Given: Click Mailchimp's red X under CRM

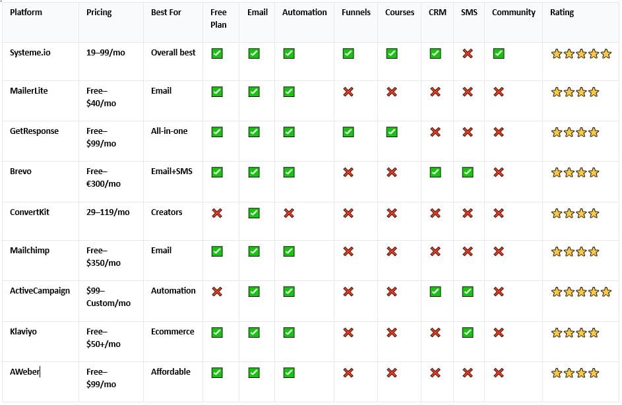Looking at the screenshot, I should (435, 251).
